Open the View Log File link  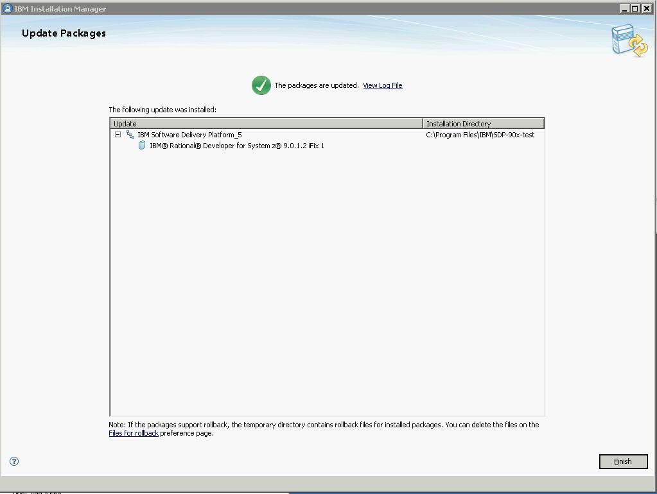[383, 85]
